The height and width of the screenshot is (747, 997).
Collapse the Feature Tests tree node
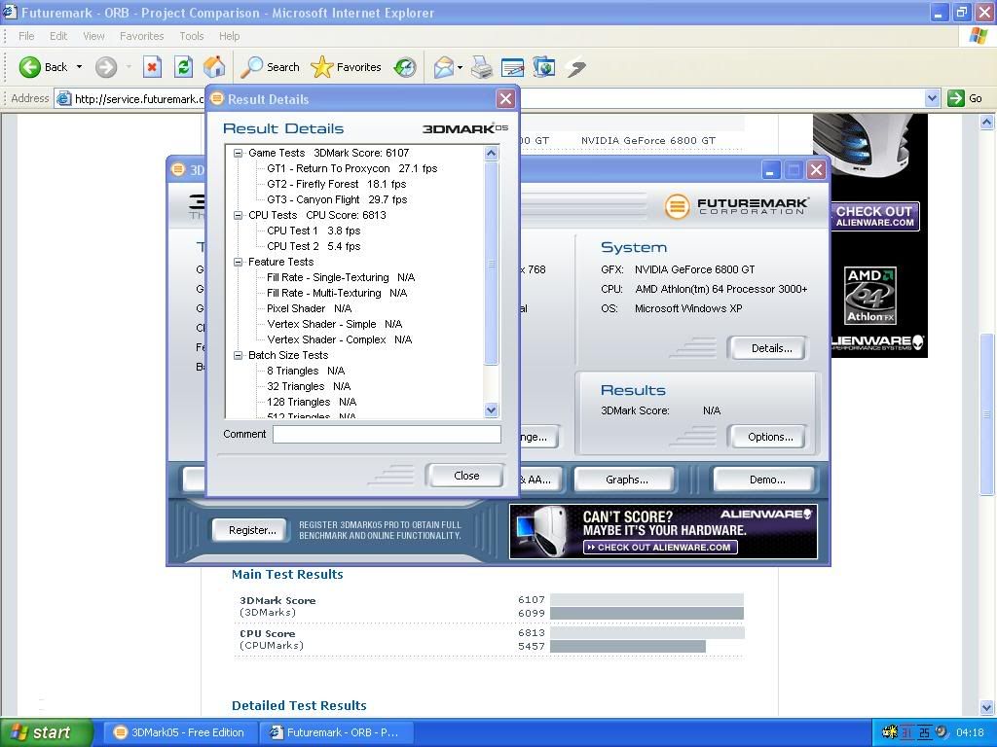point(239,262)
